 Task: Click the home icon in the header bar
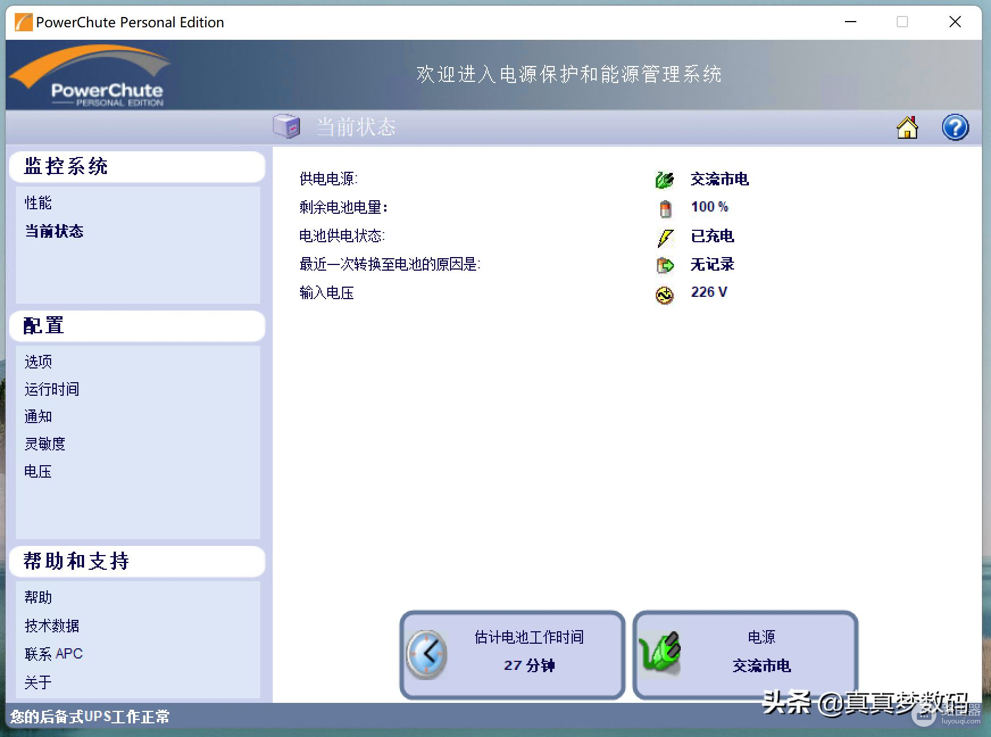(x=907, y=127)
